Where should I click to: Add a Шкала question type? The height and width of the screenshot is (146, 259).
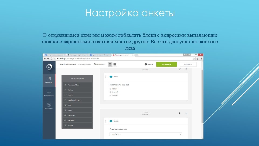pos(77,125)
